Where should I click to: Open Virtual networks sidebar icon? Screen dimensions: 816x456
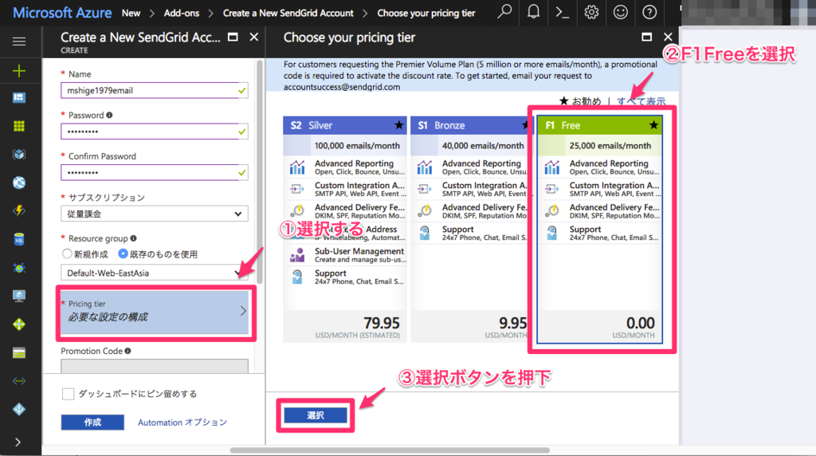[19, 381]
